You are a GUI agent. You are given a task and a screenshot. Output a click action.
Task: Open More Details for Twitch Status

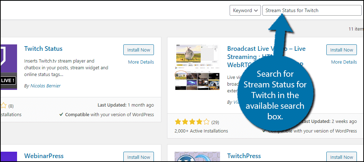point(141,62)
